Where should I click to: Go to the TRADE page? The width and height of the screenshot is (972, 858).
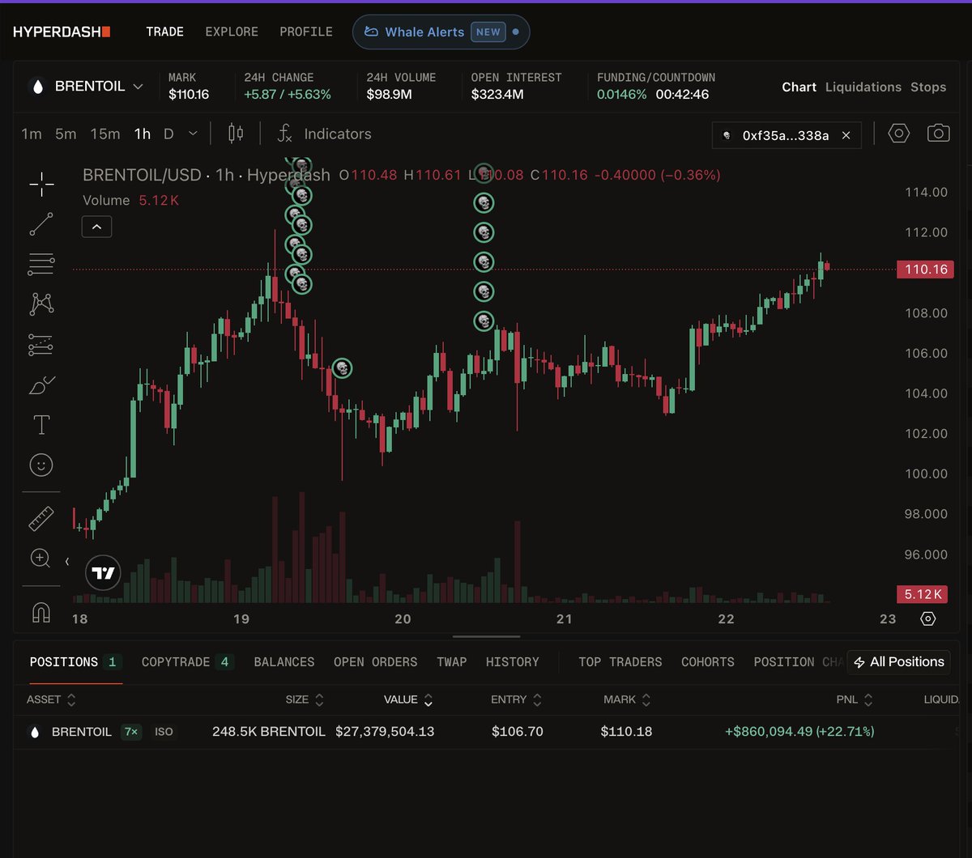coord(165,32)
